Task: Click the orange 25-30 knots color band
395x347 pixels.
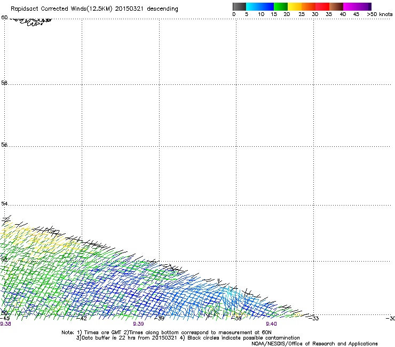Action: (309, 6)
